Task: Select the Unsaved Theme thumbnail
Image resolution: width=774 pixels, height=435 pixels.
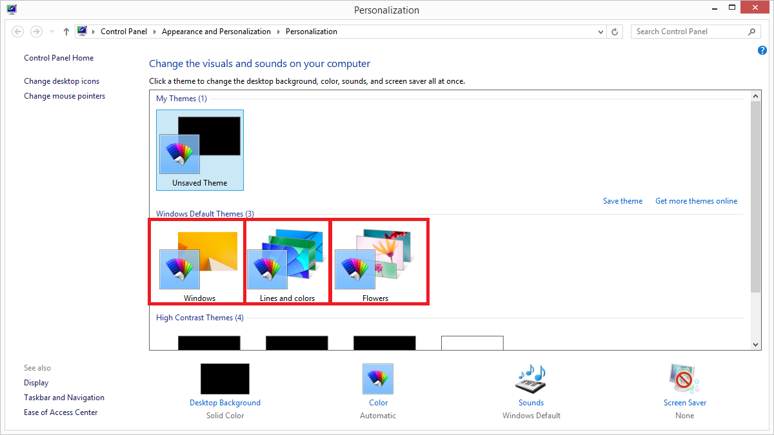Action: tap(200, 150)
